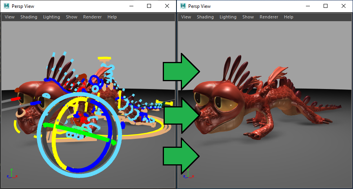Close the right Persp View window
Image resolution: width=353 pixels, height=189 pixels.
pyautogui.click(x=344, y=6)
